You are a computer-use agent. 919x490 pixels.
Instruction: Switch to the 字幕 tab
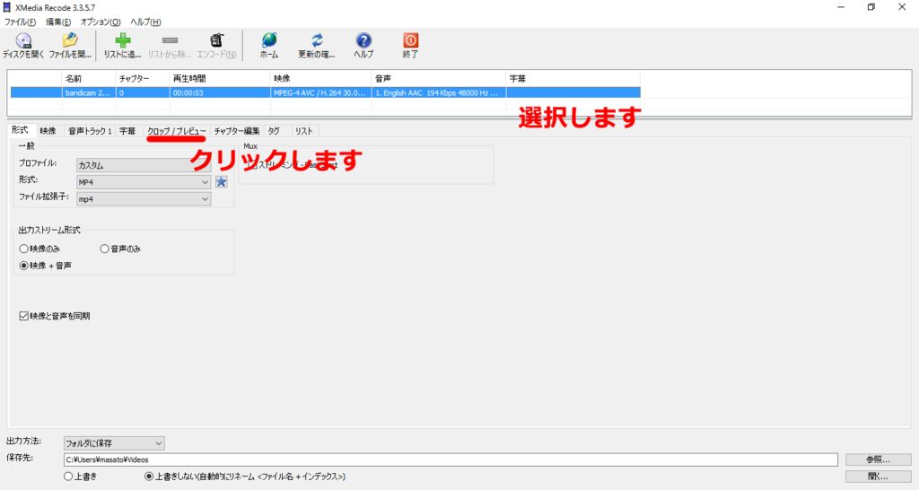127,131
